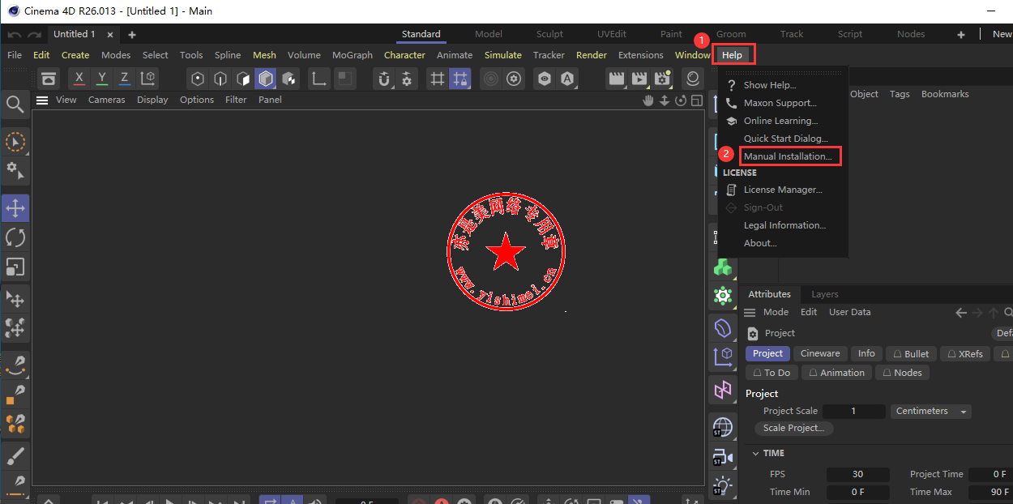
Task: Click Render to Picture Viewer icon
Action: pyautogui.click(x=639, y=79)
